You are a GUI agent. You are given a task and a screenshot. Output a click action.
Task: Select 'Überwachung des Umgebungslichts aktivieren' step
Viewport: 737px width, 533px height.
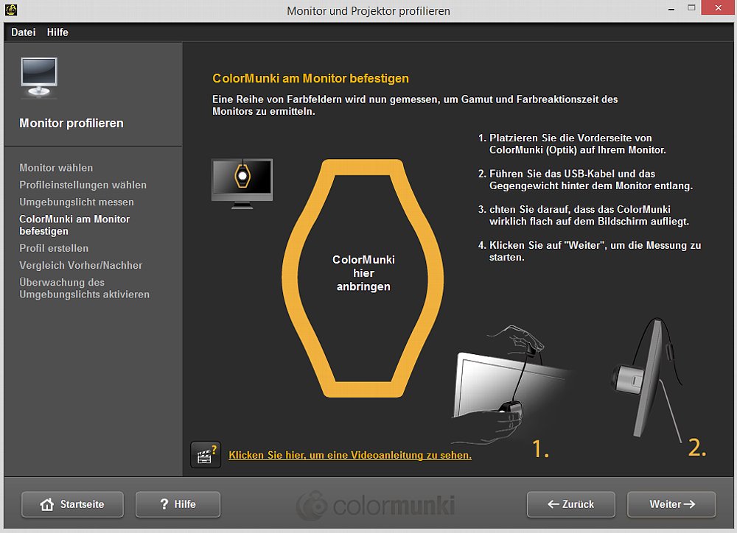click(84, 289)
